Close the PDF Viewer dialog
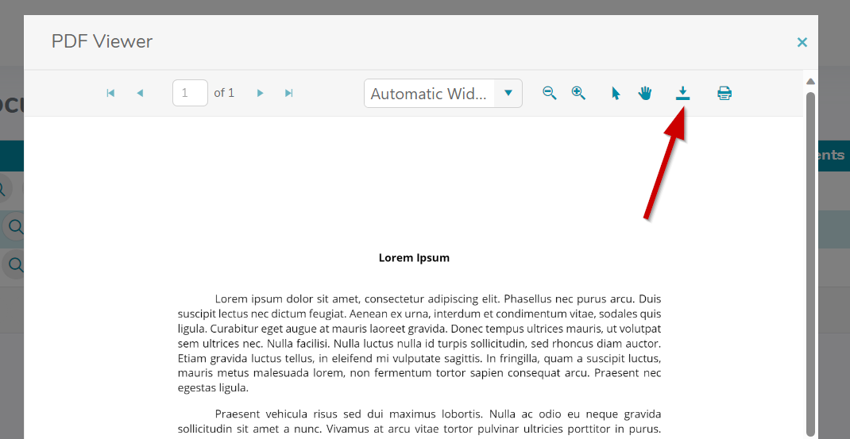The width and height of the screenshot is (850, 439). click(x=802, y=42)
